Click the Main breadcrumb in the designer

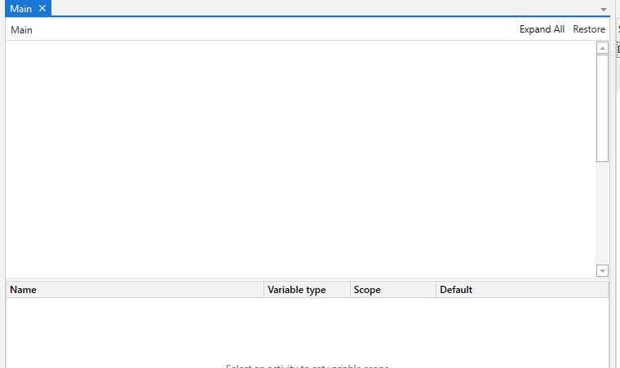point(21,30)
